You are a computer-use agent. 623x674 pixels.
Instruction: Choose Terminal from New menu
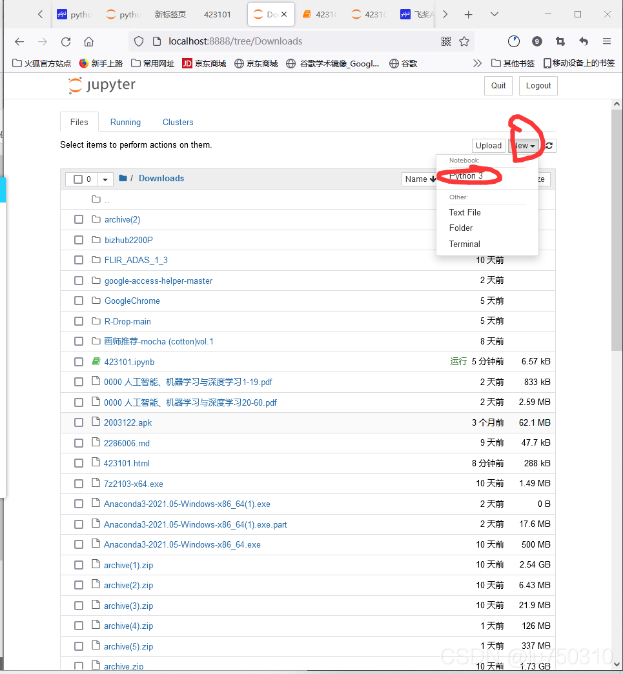[x=464, y=244]
